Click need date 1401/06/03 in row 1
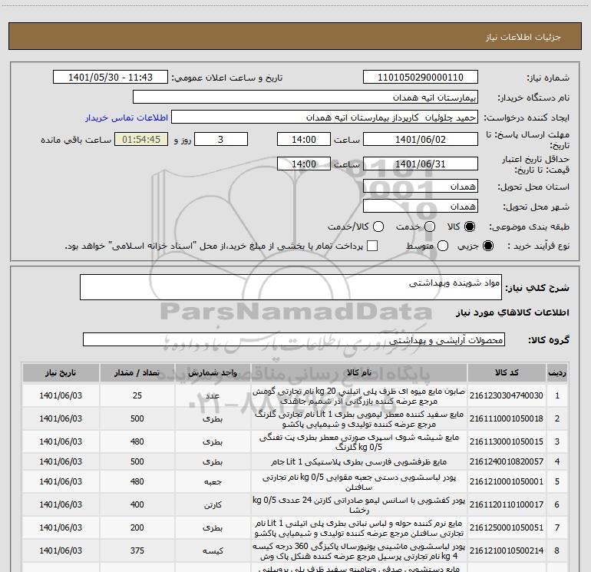 61,395
